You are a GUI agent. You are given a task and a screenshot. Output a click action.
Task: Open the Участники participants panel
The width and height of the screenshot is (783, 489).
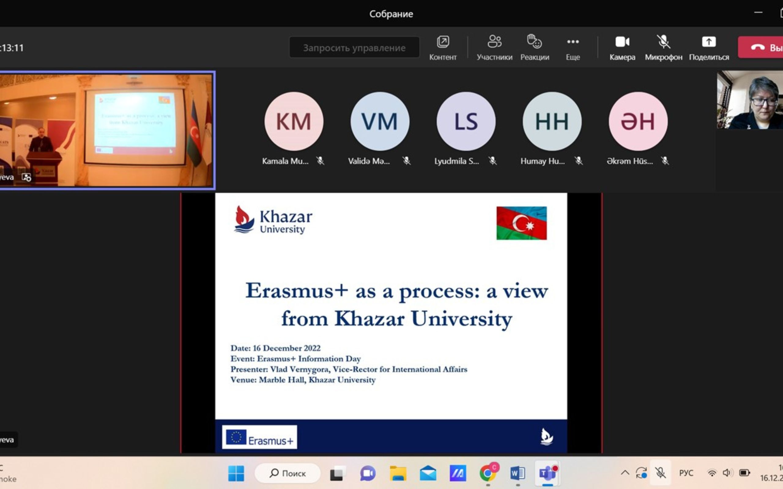494,47
